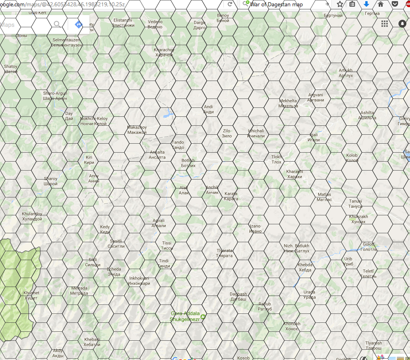Reload the page with the refresh icon
The width and height of the screenshot is (410, 360).
pyautogui.click(x=230, y=4)
